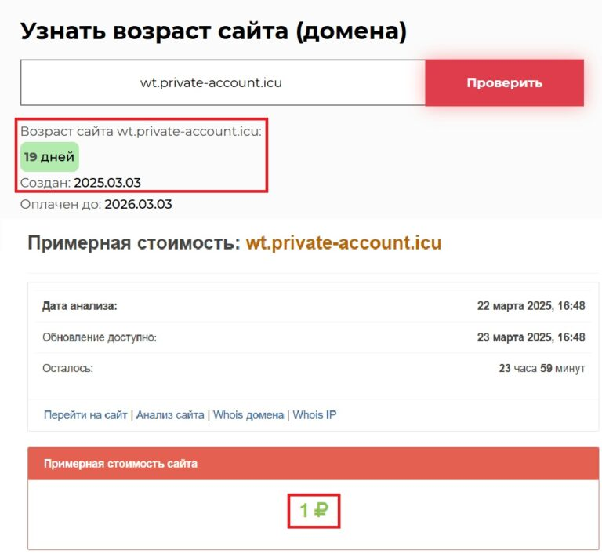Click the Обновление доступно label
This screenshot has height=554, width=602.
pos(100,337)
